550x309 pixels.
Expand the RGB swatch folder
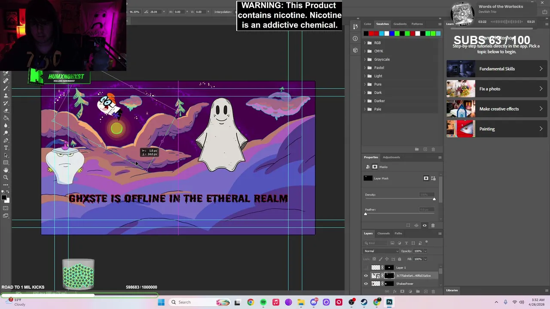pos(365,43)
